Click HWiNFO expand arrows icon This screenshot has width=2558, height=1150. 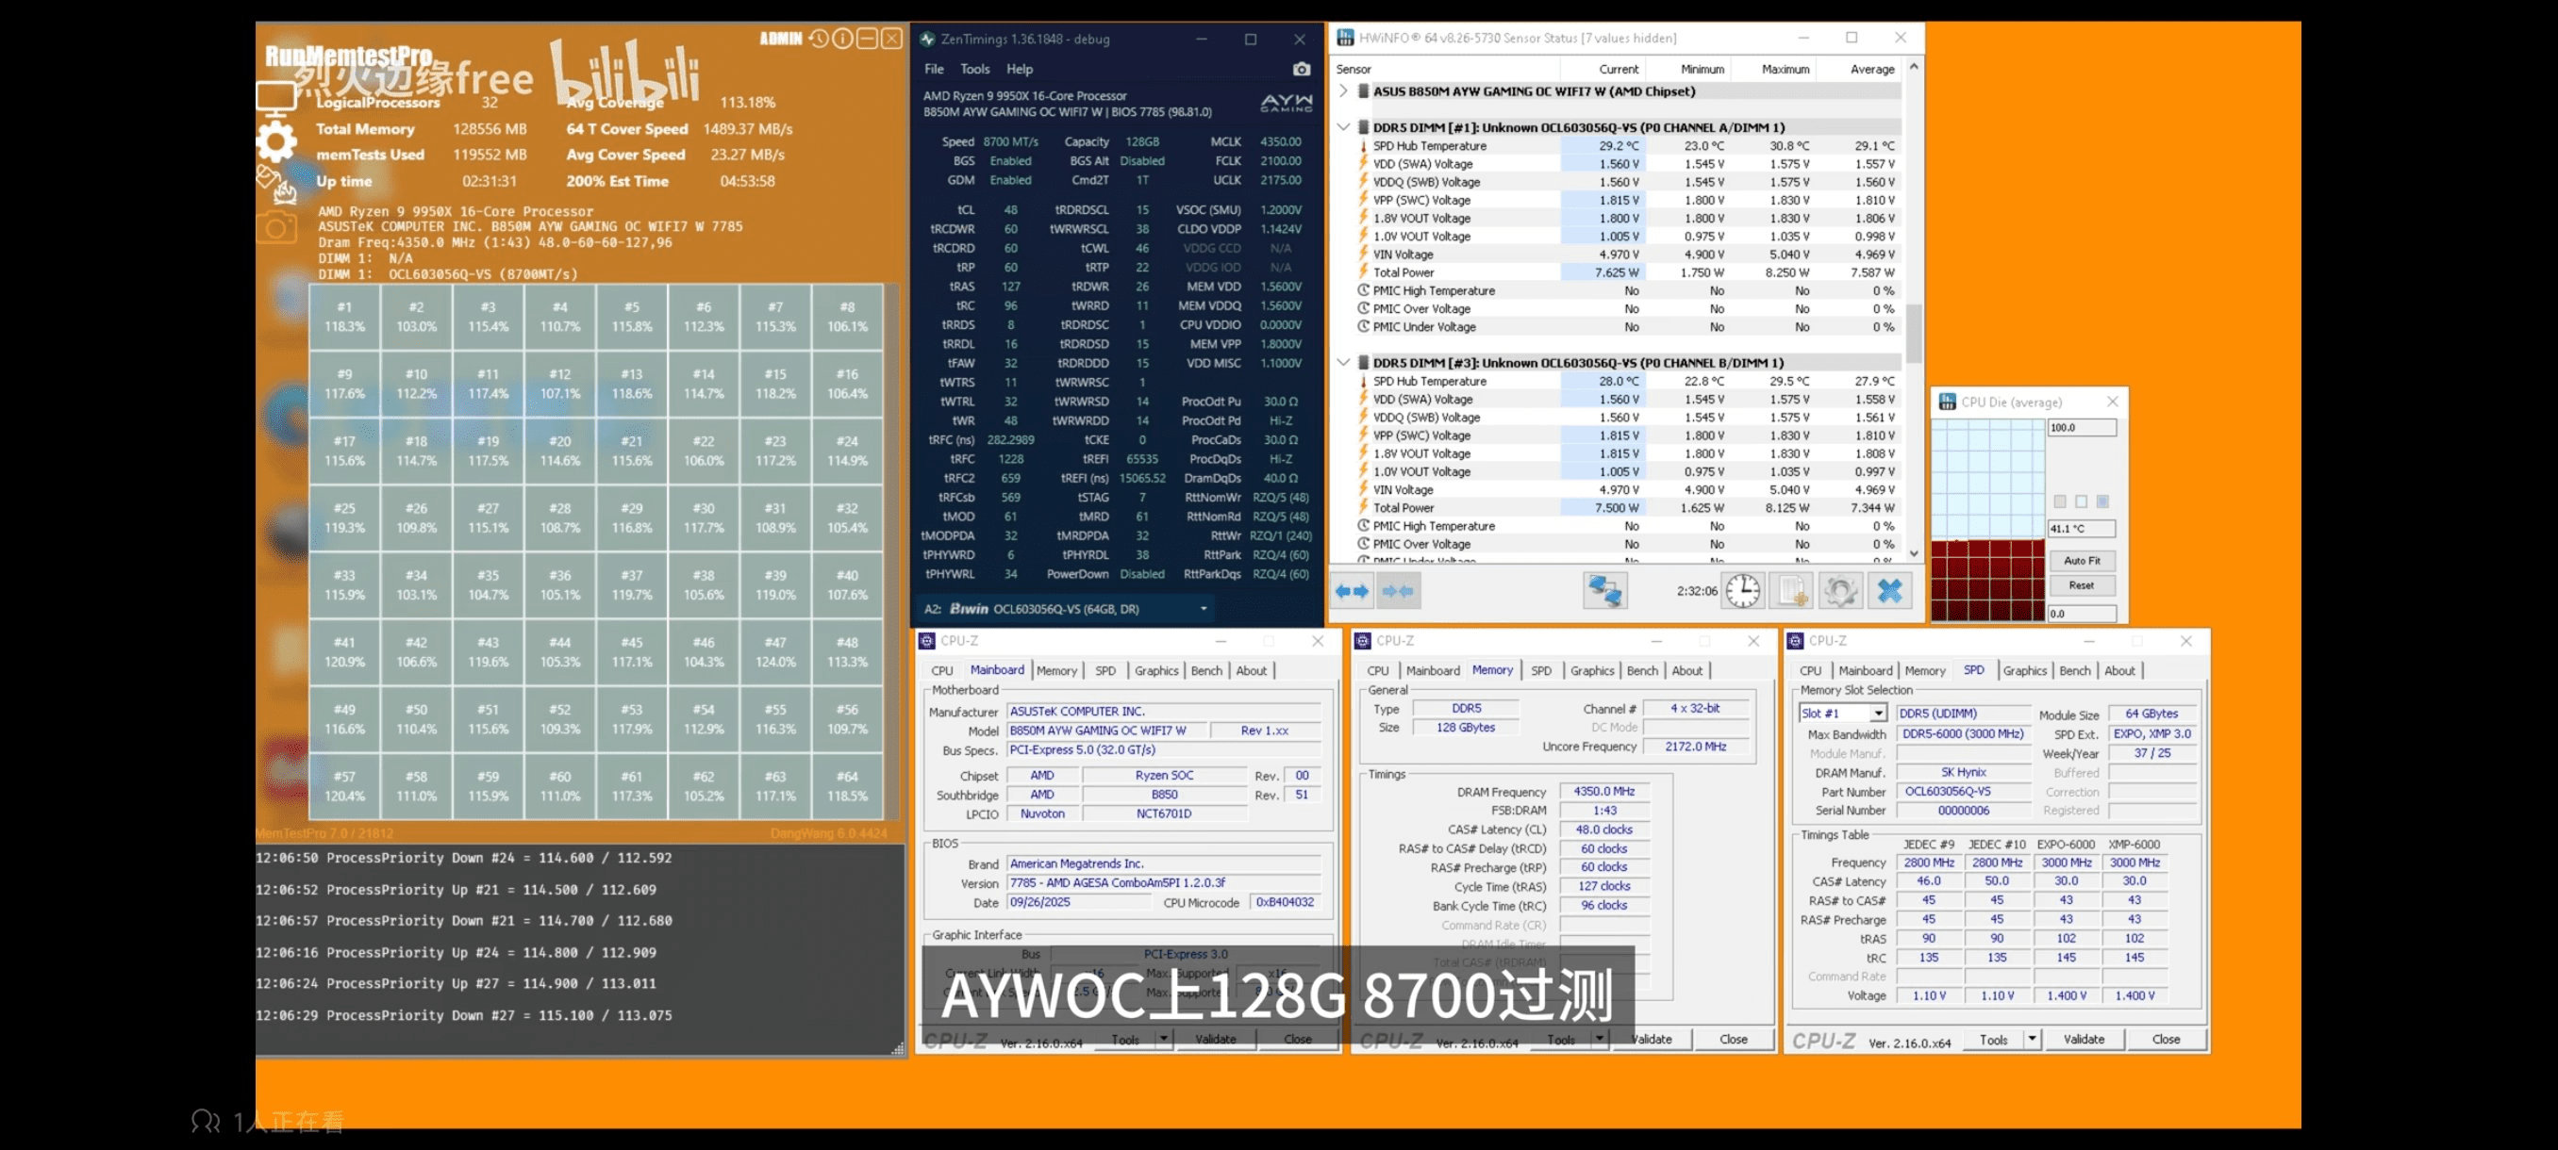pyautogui.click(x=1352, y=591)
